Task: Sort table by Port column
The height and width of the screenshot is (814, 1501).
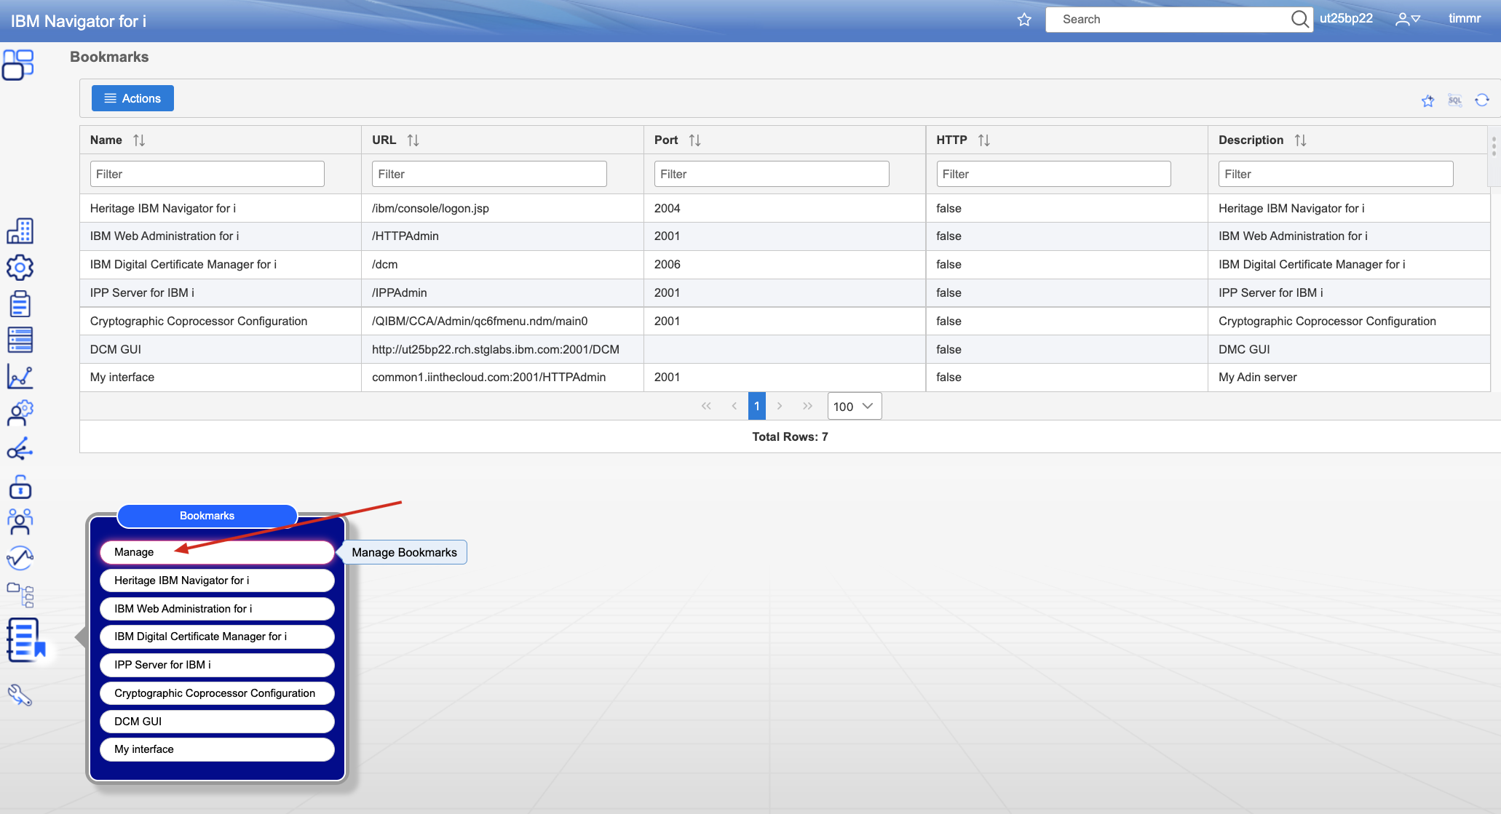Action: pos(694,140)
